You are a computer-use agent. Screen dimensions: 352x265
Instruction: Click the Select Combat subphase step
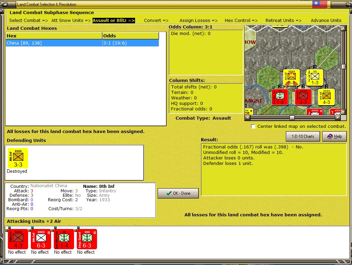point(28,21)
